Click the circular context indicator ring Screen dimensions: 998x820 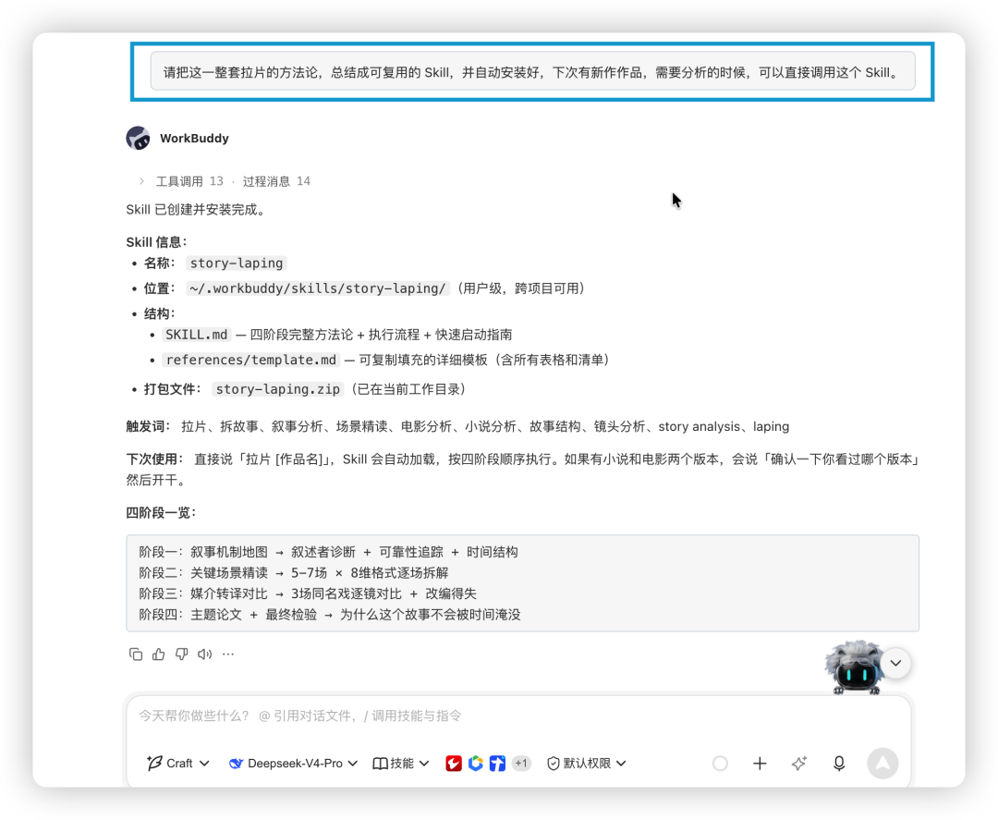coord(720,763)
